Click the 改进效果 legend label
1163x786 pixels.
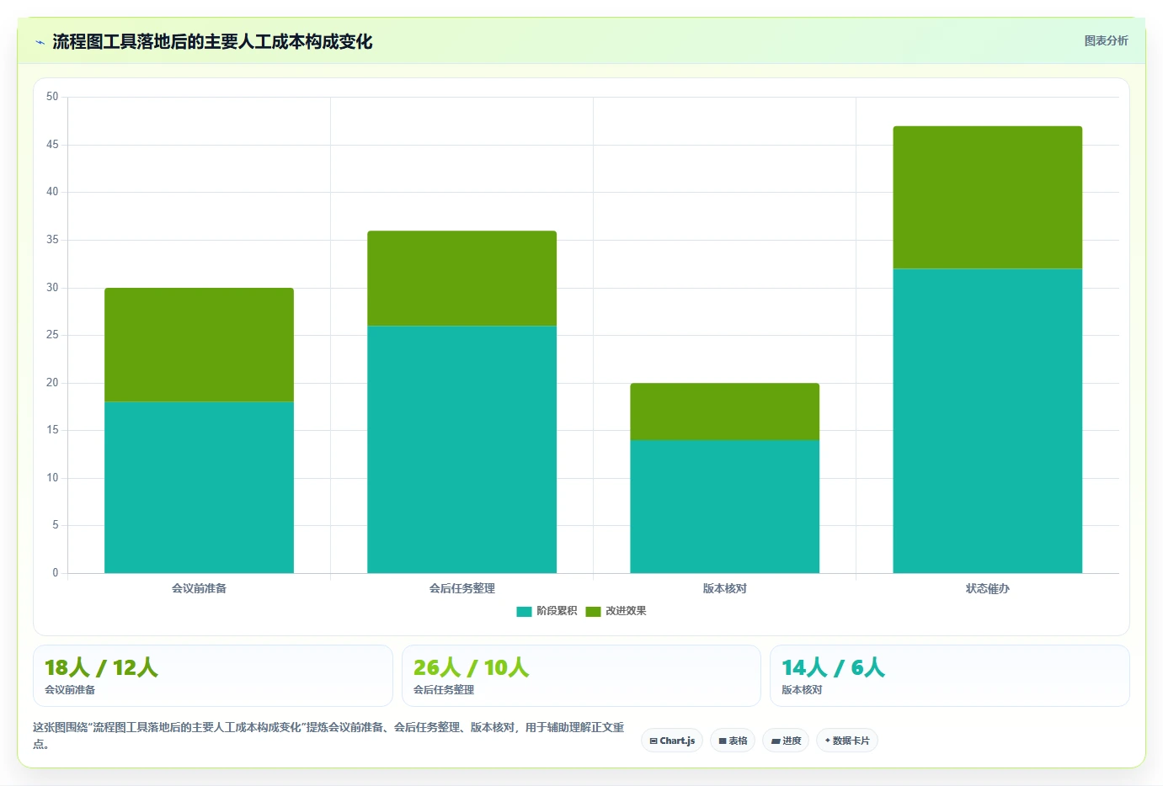pyautogui.click(x=626, y=611)
